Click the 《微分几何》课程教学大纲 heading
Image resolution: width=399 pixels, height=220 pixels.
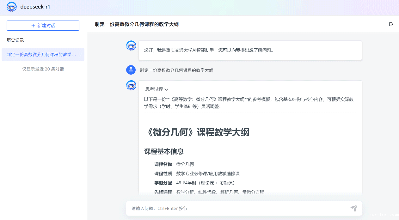[x=197, y=132]
